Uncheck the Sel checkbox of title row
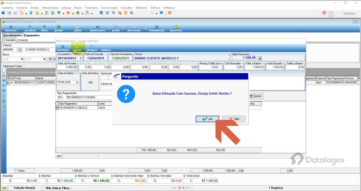 coord(12,82)
